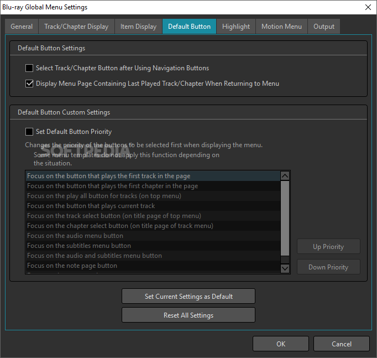Click the Down Priority button
The image size is (377, 358).
point(328,267)
